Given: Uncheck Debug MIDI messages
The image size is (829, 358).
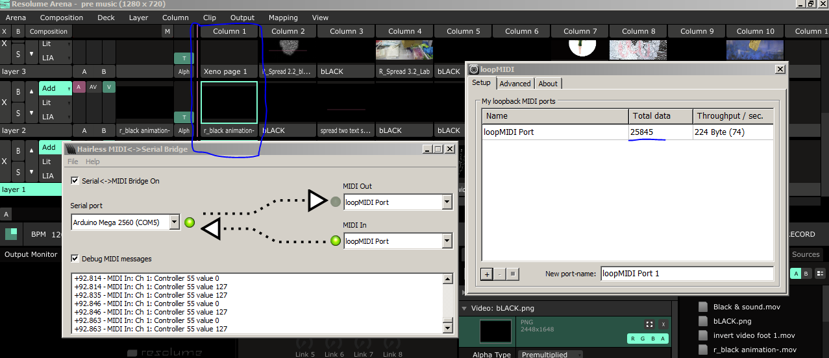Looking at the screenshot, I should [x=75, y=259].
